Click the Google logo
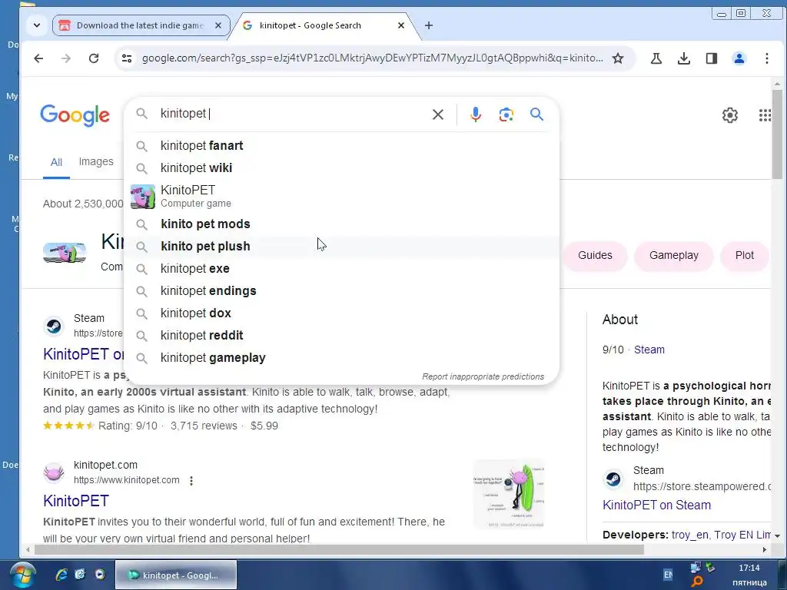Screen dimensions: 787x590 (x=75, y=115)
